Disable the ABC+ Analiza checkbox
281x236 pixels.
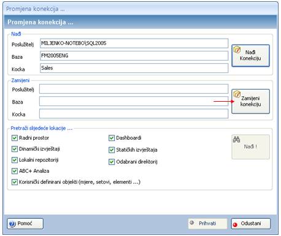(x=15, y=171)
